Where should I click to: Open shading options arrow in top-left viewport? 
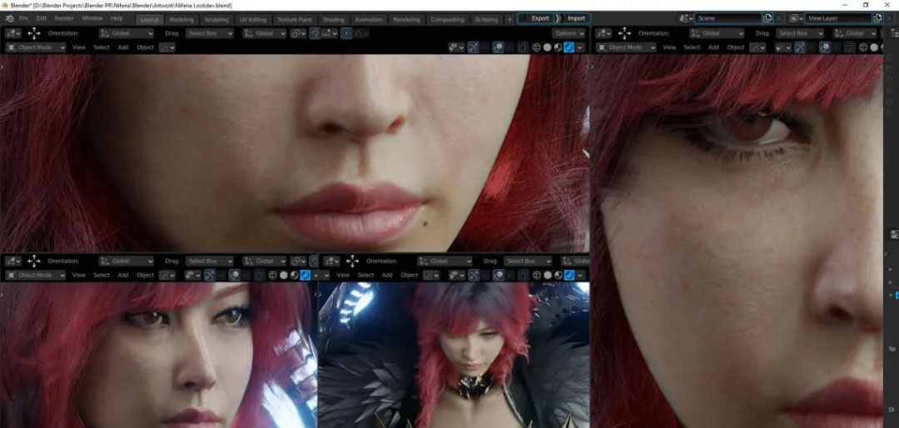579,47
